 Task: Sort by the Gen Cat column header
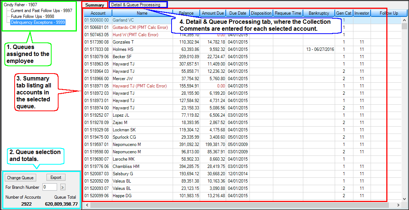pyautogui.click(x=344, y=13)
